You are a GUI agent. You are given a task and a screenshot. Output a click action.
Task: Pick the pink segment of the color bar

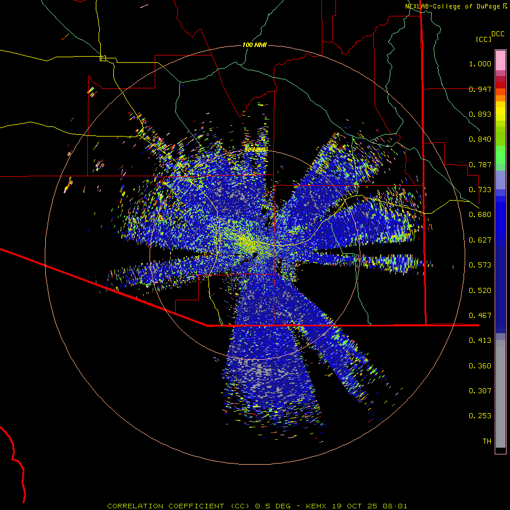coord(500,60)
